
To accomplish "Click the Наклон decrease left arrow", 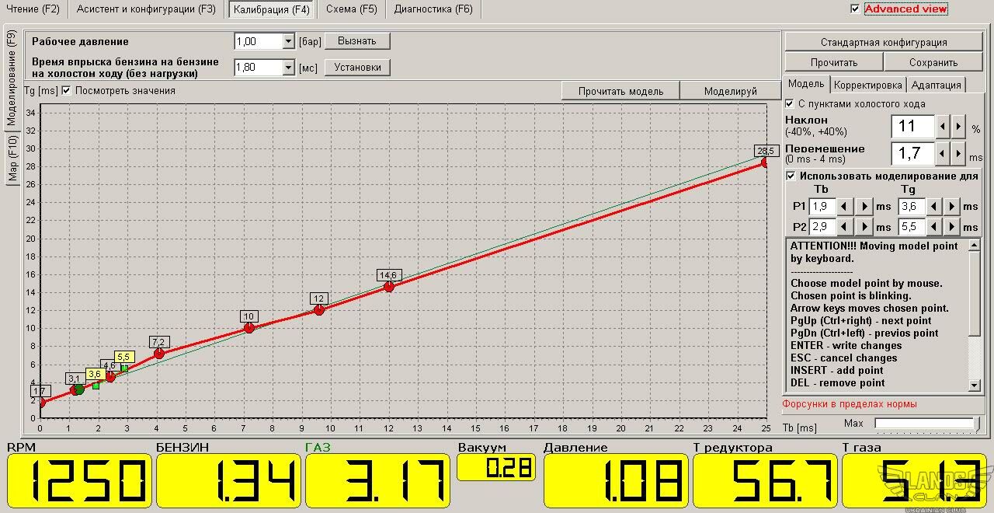I will (x=941, y=127).
